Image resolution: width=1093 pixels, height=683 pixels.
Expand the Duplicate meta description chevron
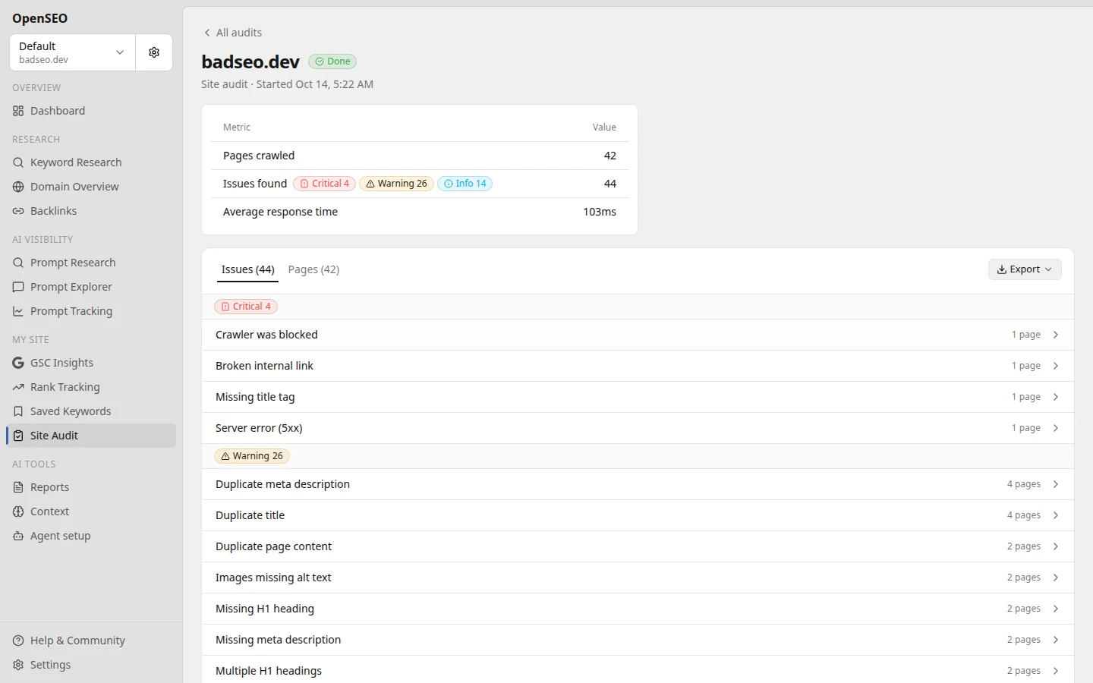coord(1056,484)
